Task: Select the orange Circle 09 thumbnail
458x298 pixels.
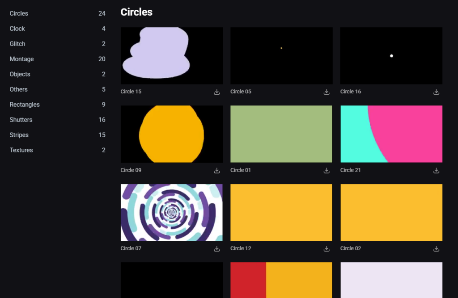Action: pos(172,134)
